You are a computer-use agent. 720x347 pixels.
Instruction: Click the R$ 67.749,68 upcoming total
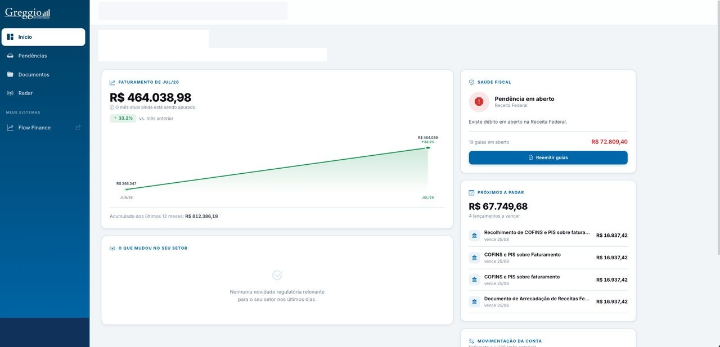[x=498, y=206]
